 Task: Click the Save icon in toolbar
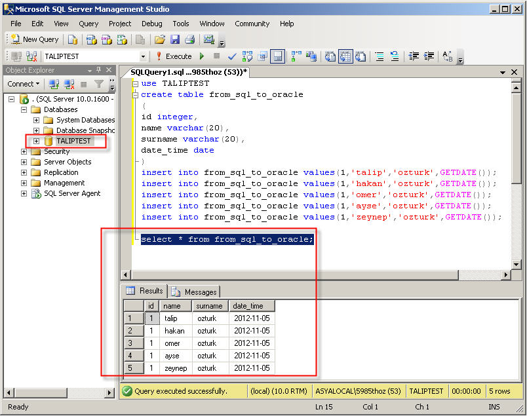pyautogui.click(x=175, y=40)
